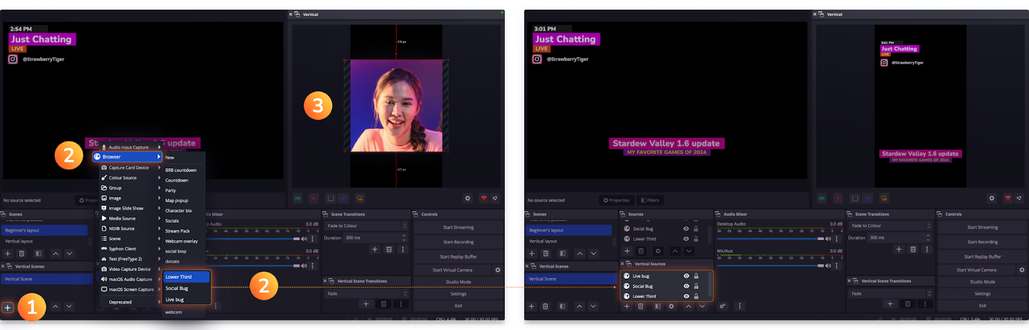
Task: Add a vertical source in right OBS window
Action: pyautogui.click(x=627, y=306)
